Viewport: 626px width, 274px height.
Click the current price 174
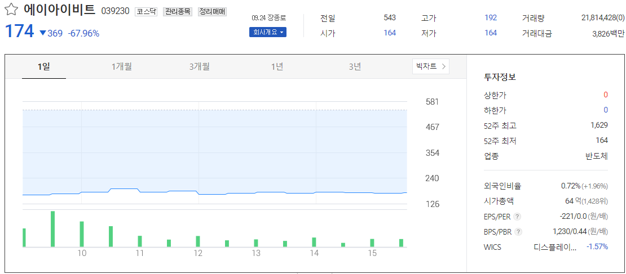coord(19,32)
